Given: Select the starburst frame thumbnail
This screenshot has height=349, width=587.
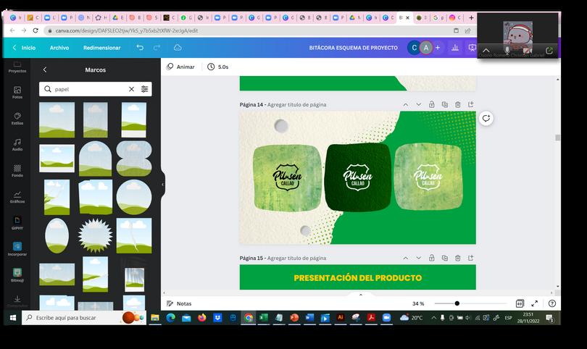Looking at the screenshot, I should point(96,235).
